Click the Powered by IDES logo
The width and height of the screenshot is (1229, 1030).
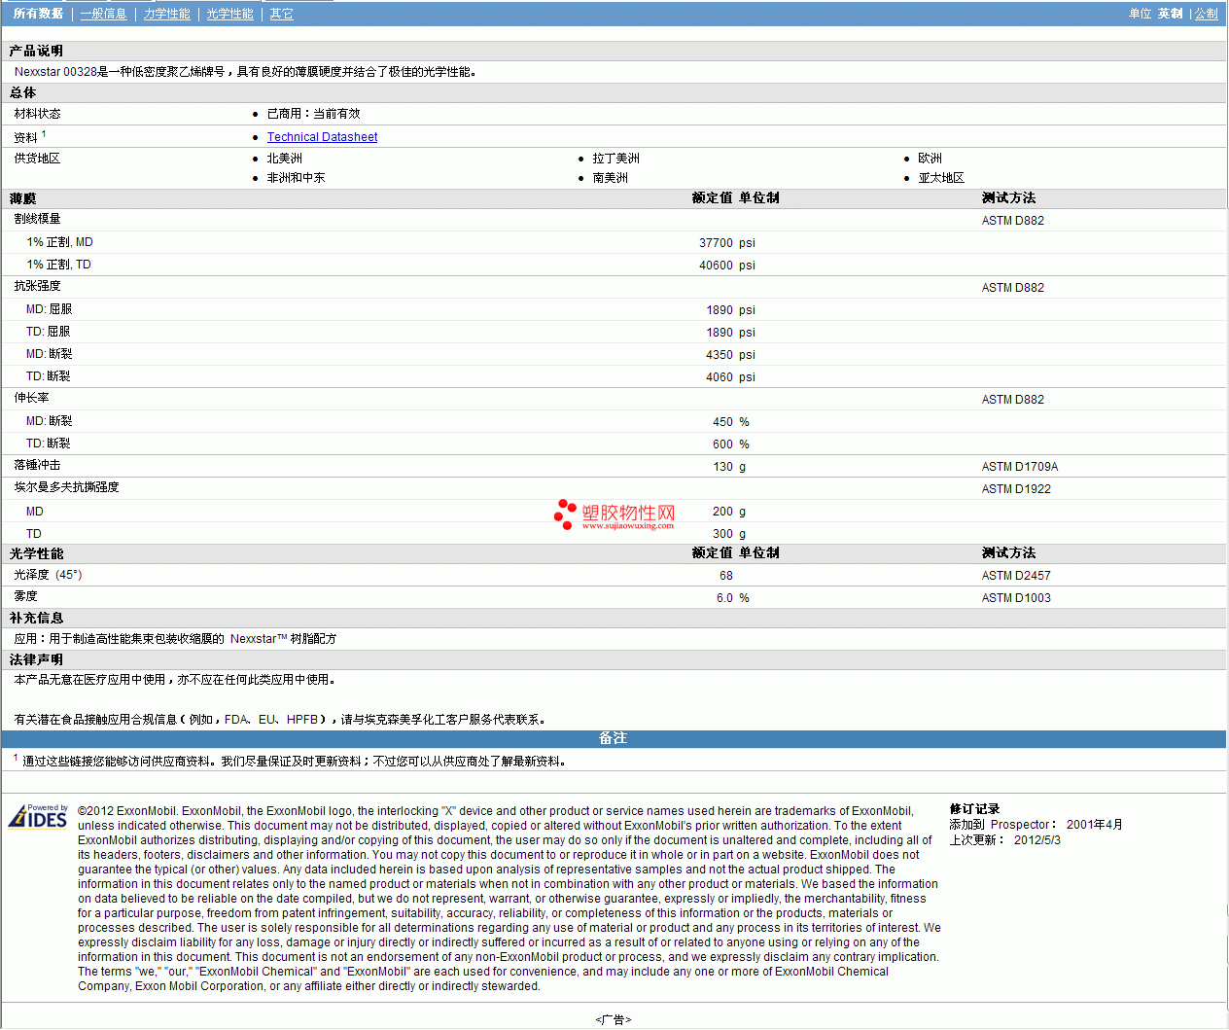[x=38, y=816]
